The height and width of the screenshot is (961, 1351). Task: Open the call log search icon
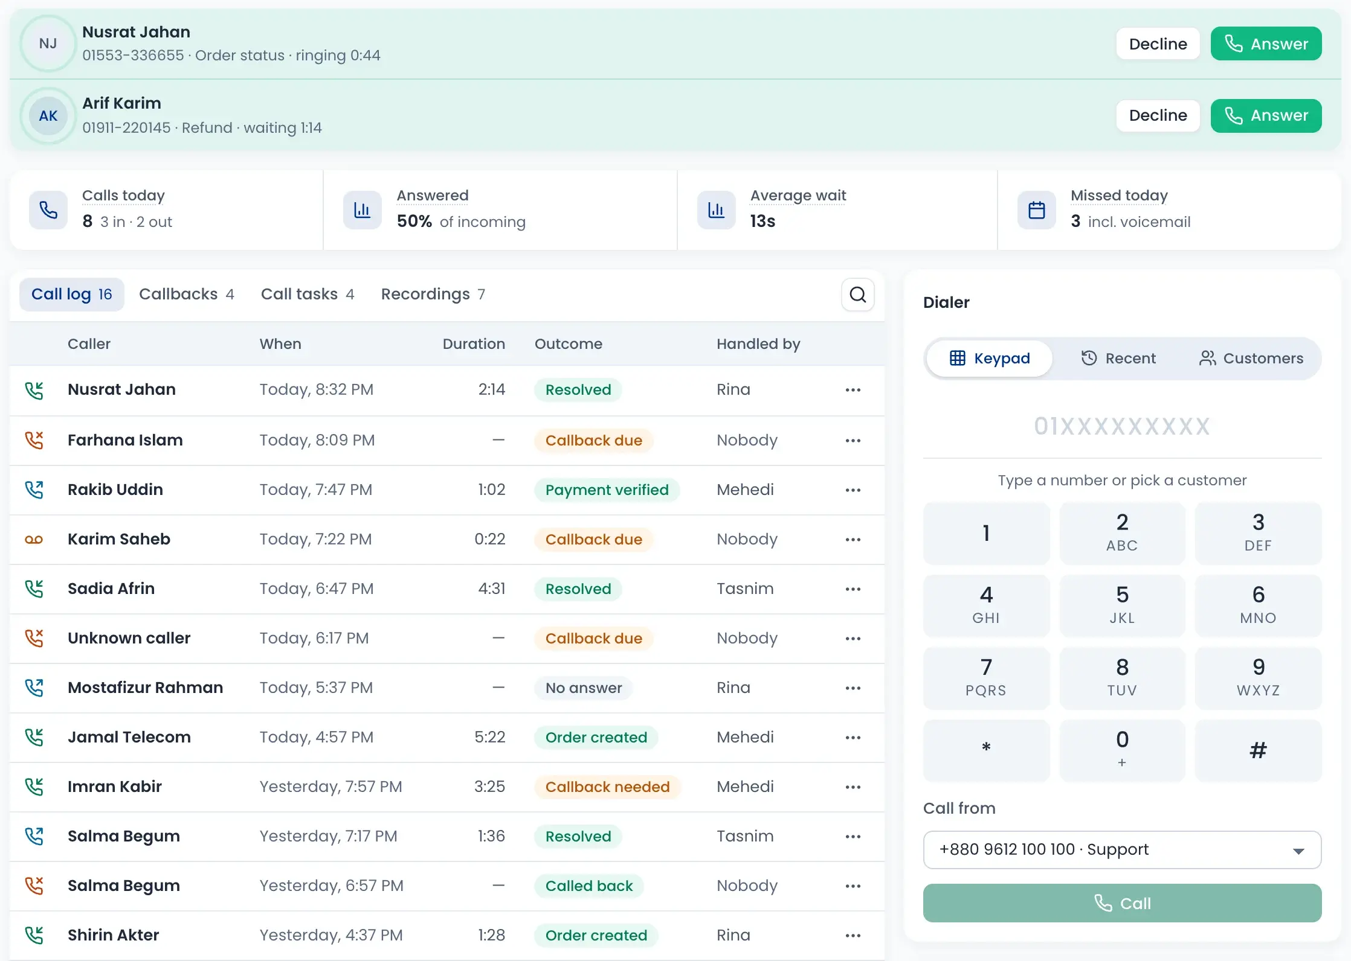(857, 295)
